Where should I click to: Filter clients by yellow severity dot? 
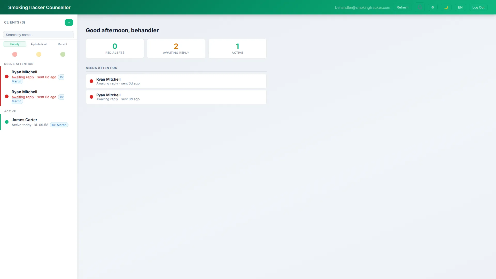coord(39,54)
